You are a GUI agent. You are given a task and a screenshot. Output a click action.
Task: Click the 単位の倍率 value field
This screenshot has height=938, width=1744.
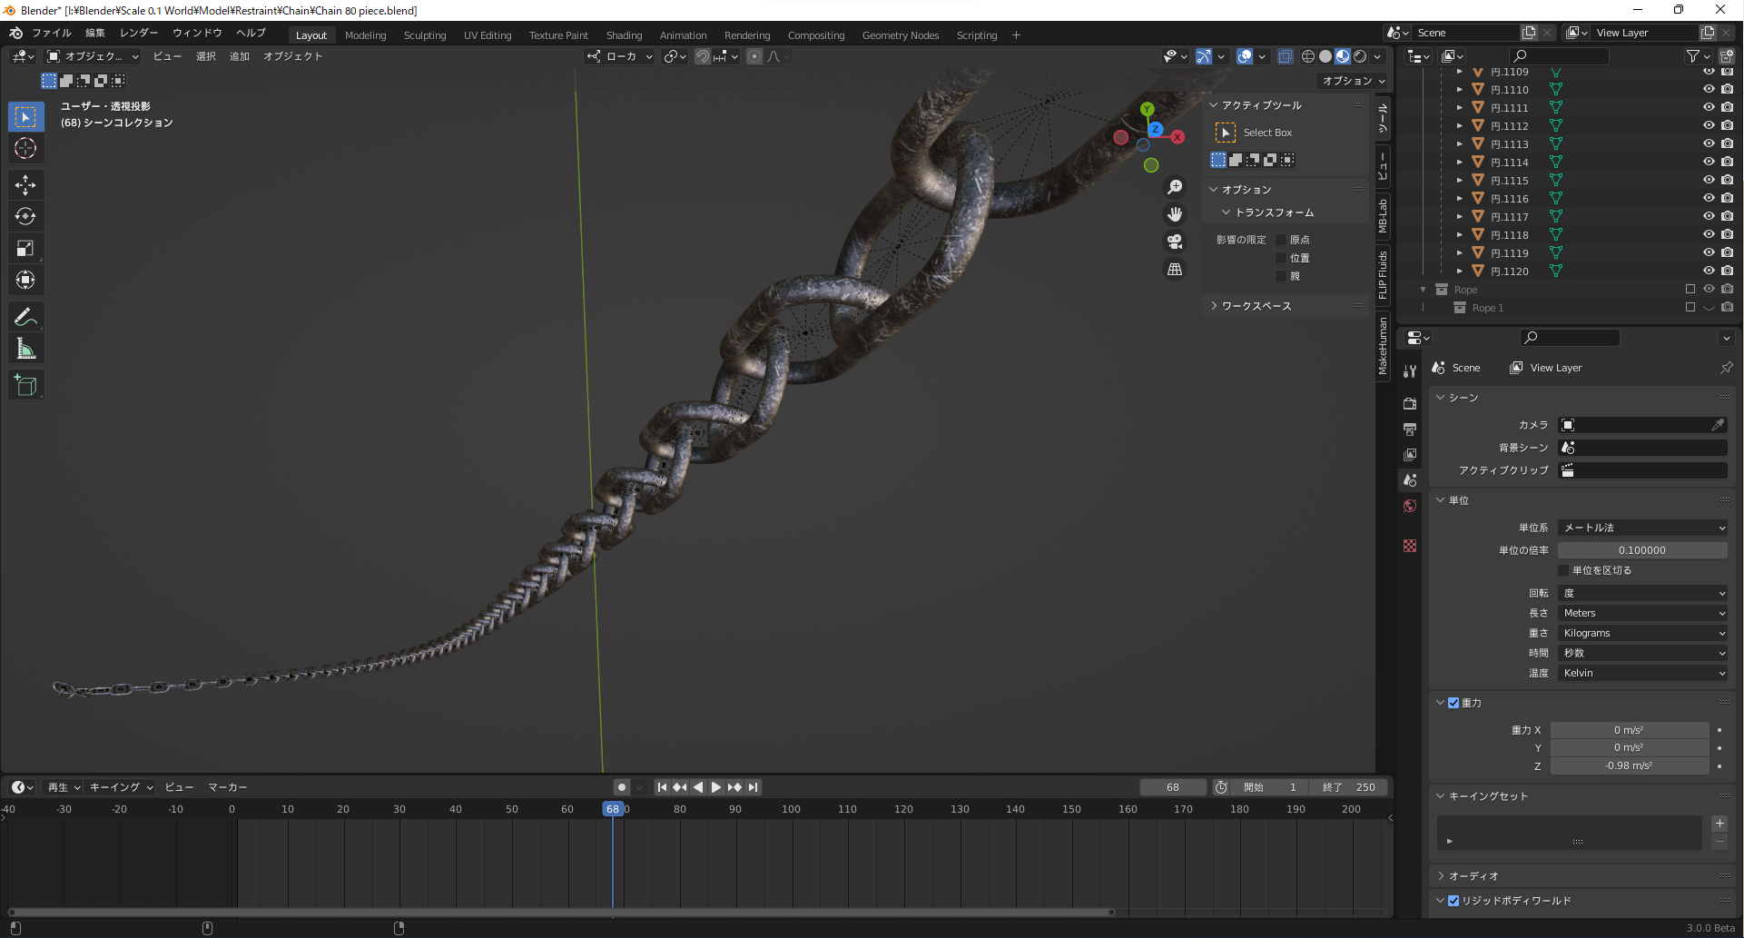tap(1641, 550)
